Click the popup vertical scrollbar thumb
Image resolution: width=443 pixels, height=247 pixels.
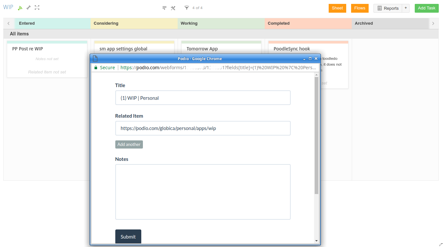(x=316, y=136)
